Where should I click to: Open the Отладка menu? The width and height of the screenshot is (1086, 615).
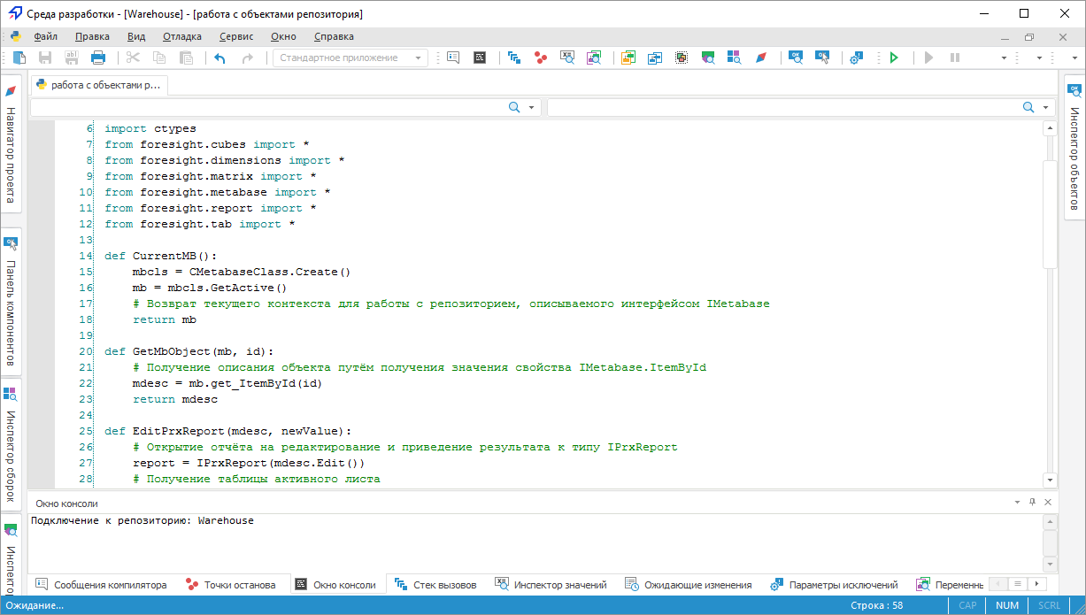point(182,36)
